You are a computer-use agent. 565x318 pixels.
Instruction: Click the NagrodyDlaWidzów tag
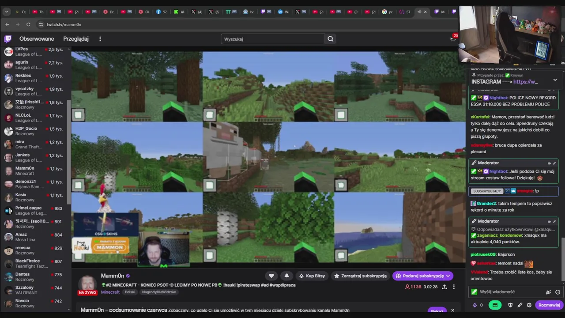(159, 292)
